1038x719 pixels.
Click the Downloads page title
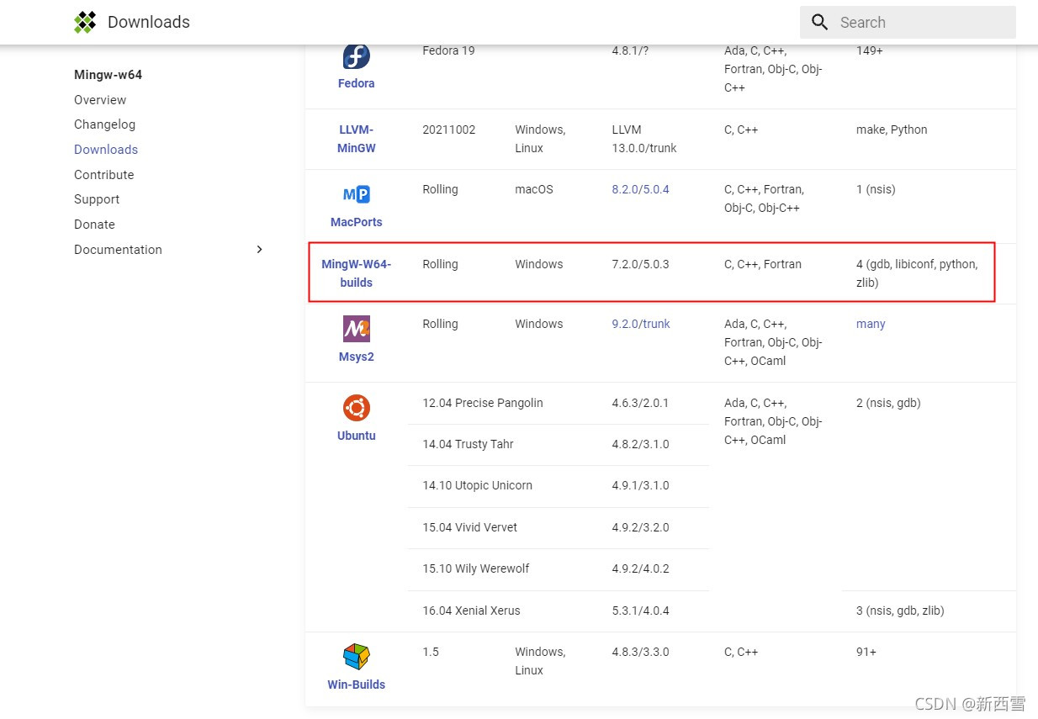(149, 23)
